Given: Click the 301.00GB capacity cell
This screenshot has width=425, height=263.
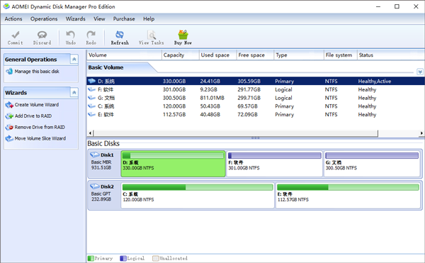Looking at the screenshot, I should 174,89.
